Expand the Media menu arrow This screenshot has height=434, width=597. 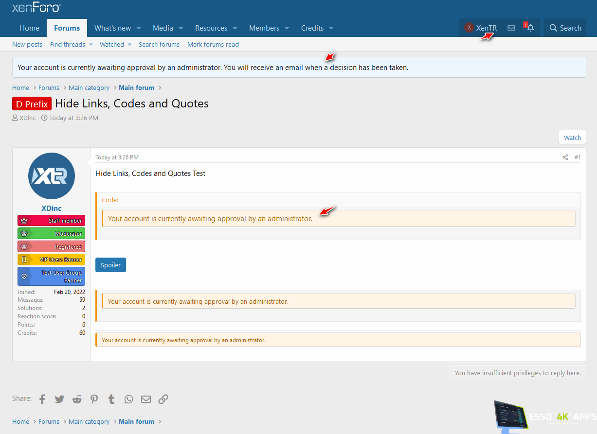[181, 28]
